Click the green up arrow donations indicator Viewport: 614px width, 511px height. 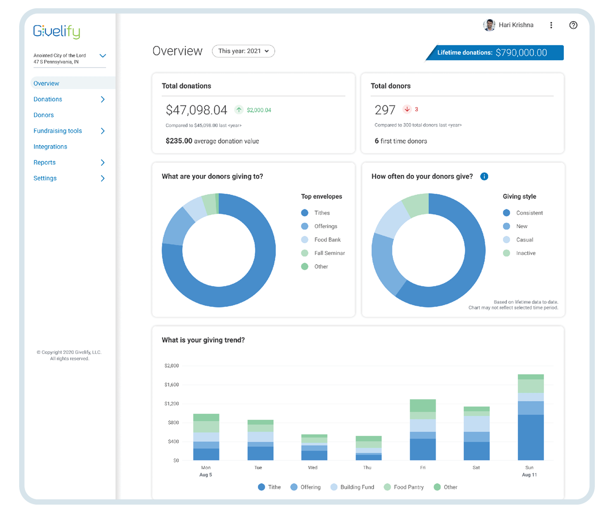click(239, 110)
